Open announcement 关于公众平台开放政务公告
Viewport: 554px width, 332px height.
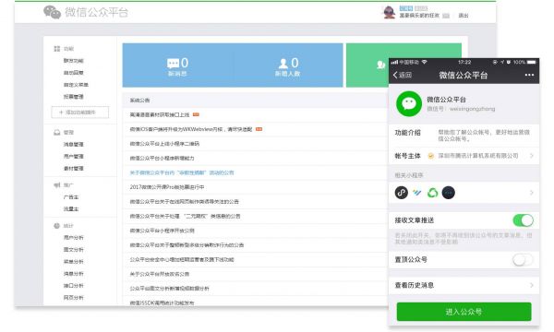(x=160, y=274)
